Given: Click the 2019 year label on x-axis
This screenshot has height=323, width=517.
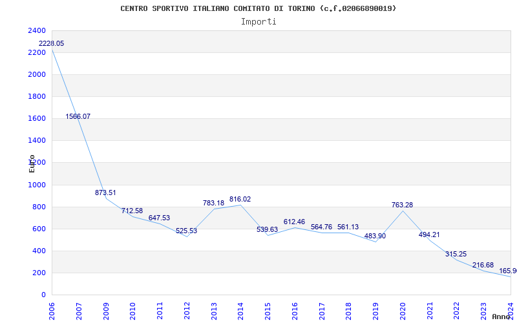Looking at the screenshot, I should coord(376,311).
